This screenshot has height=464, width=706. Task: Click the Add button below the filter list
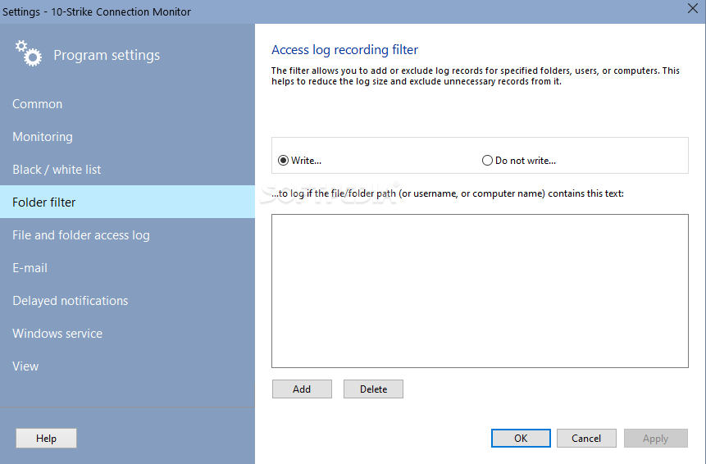click(x=302, y=389)
